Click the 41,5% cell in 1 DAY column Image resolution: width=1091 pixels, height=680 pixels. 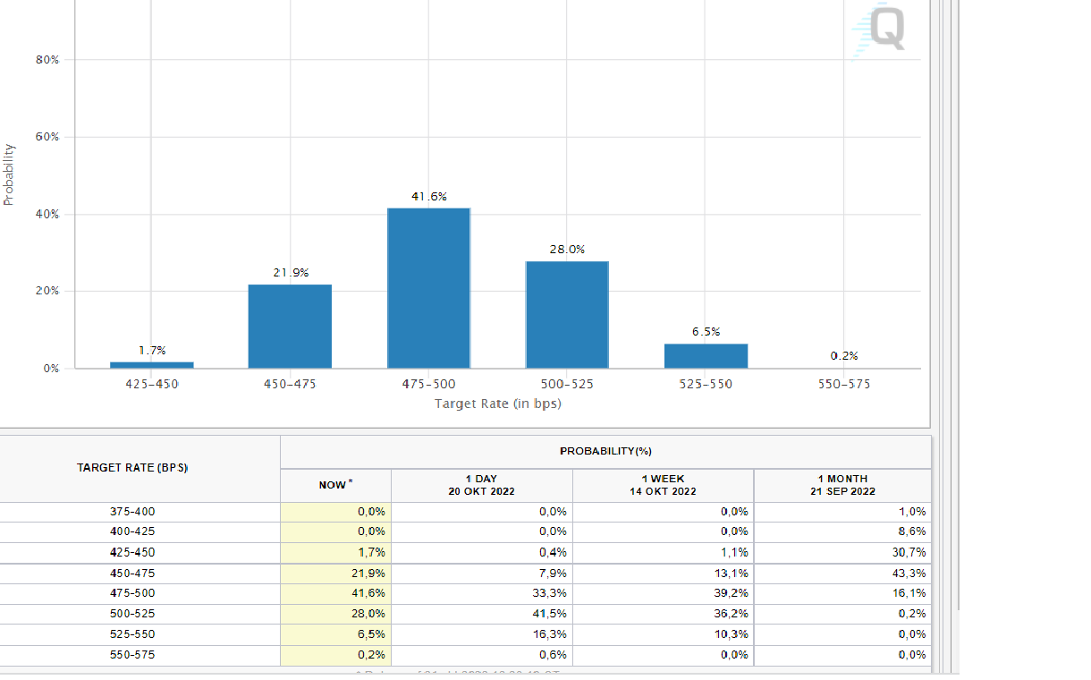pyautogui.click(x=481, y=614)
